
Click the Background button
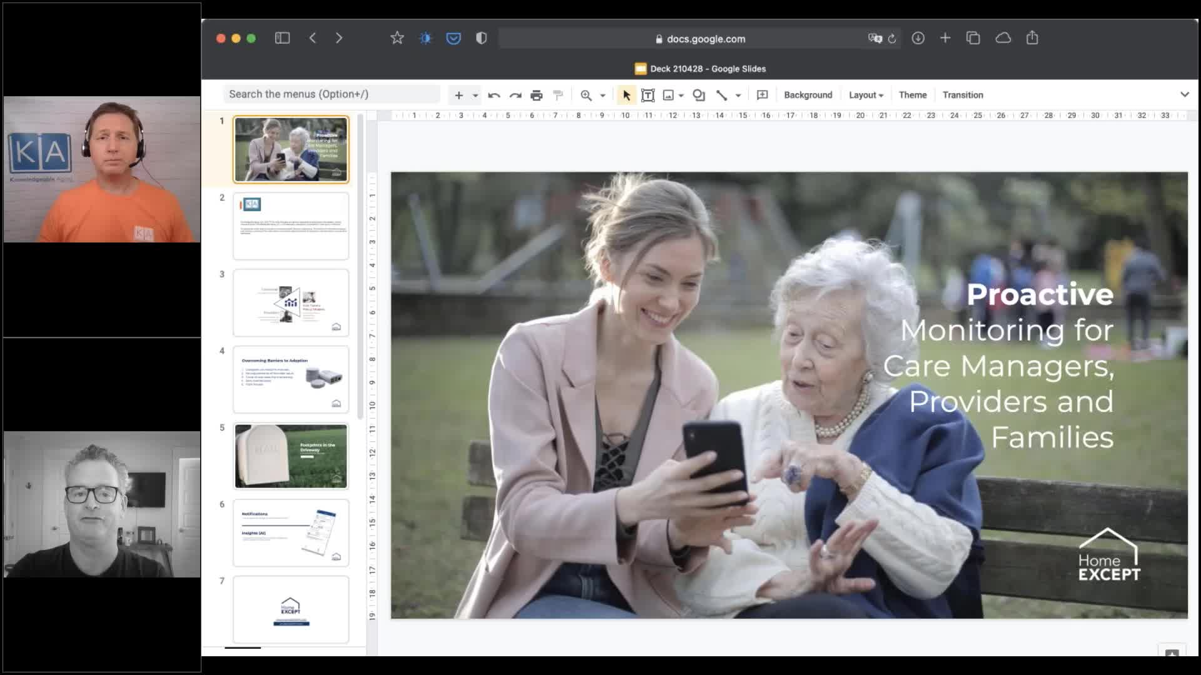(x=808, y=94)
